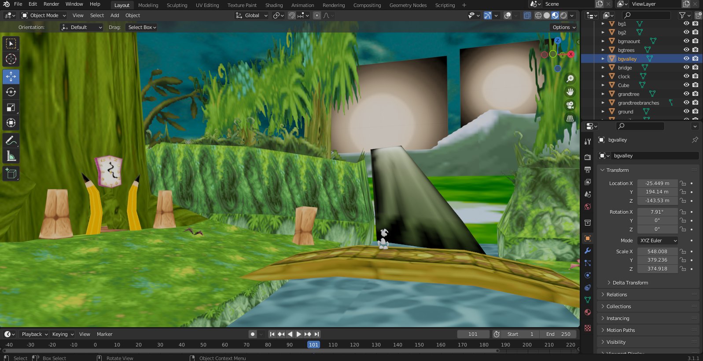Image resolution: width=703 pixels, height=361 pixels.
Task: Click the End frame field
Action: click(558, 334)
